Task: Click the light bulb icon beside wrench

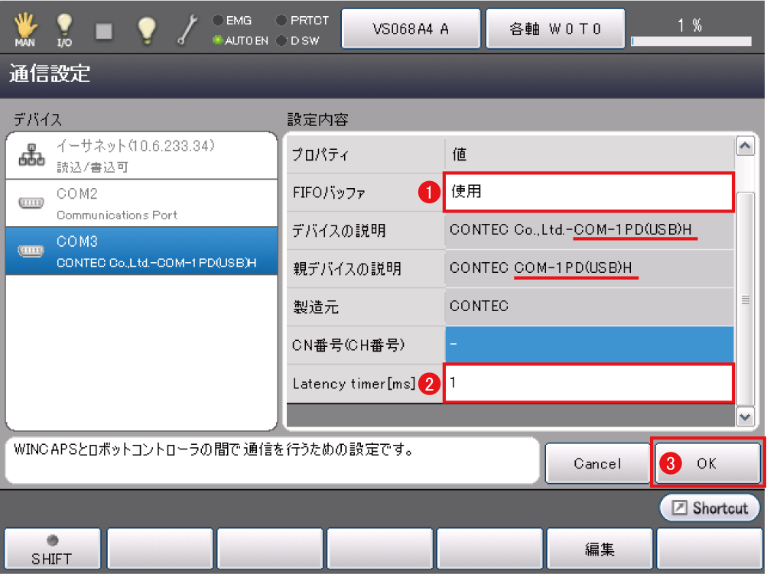Action: click(x=146, y=29)
